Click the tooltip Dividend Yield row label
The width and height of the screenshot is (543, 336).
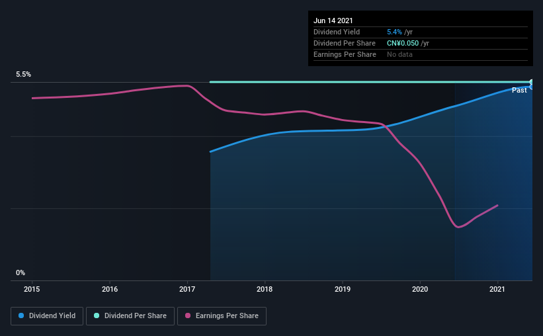click(x=337, y=32)
